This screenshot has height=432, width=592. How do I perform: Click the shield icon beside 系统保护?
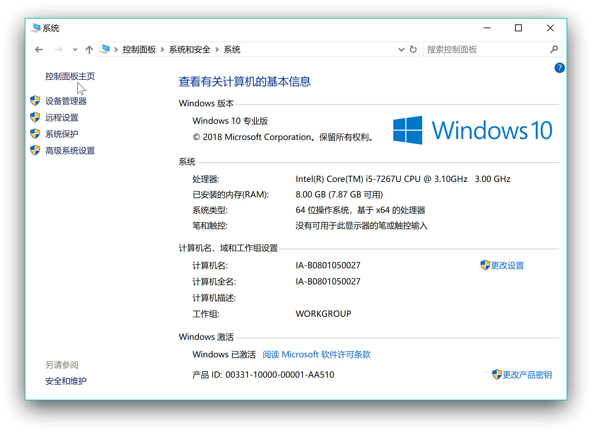click(x=35, y=134)
